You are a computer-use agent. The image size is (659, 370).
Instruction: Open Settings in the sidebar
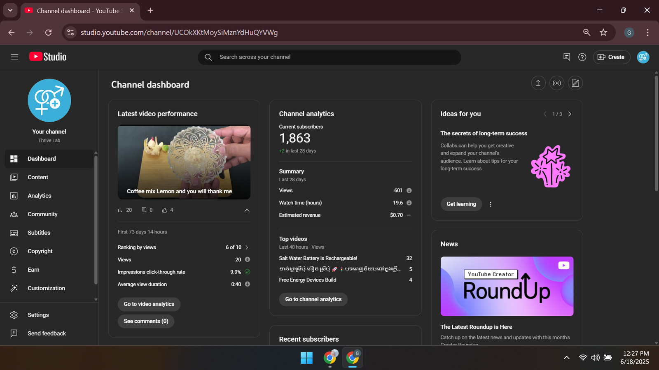[49, 315]
